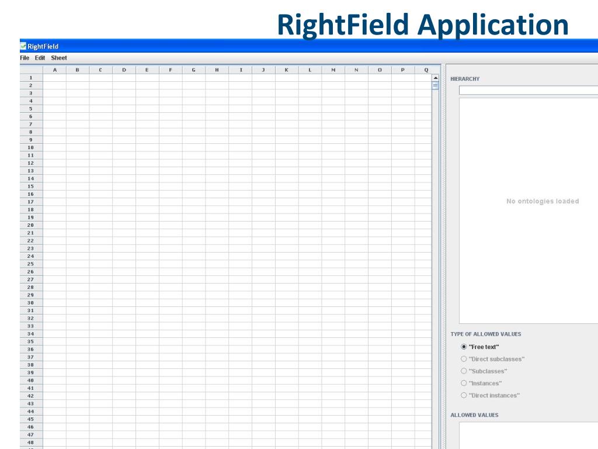Click the select-all corner of spreadsheet
The height and width of the screenshot is (449, 598).
point(32,70)
